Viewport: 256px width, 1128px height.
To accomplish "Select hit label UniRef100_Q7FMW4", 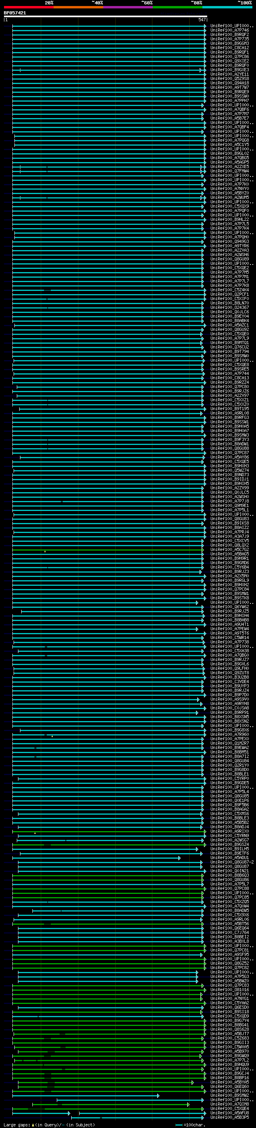I will 230,171.
